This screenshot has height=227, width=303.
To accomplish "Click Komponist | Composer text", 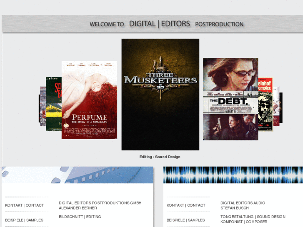I will (244, 222).
